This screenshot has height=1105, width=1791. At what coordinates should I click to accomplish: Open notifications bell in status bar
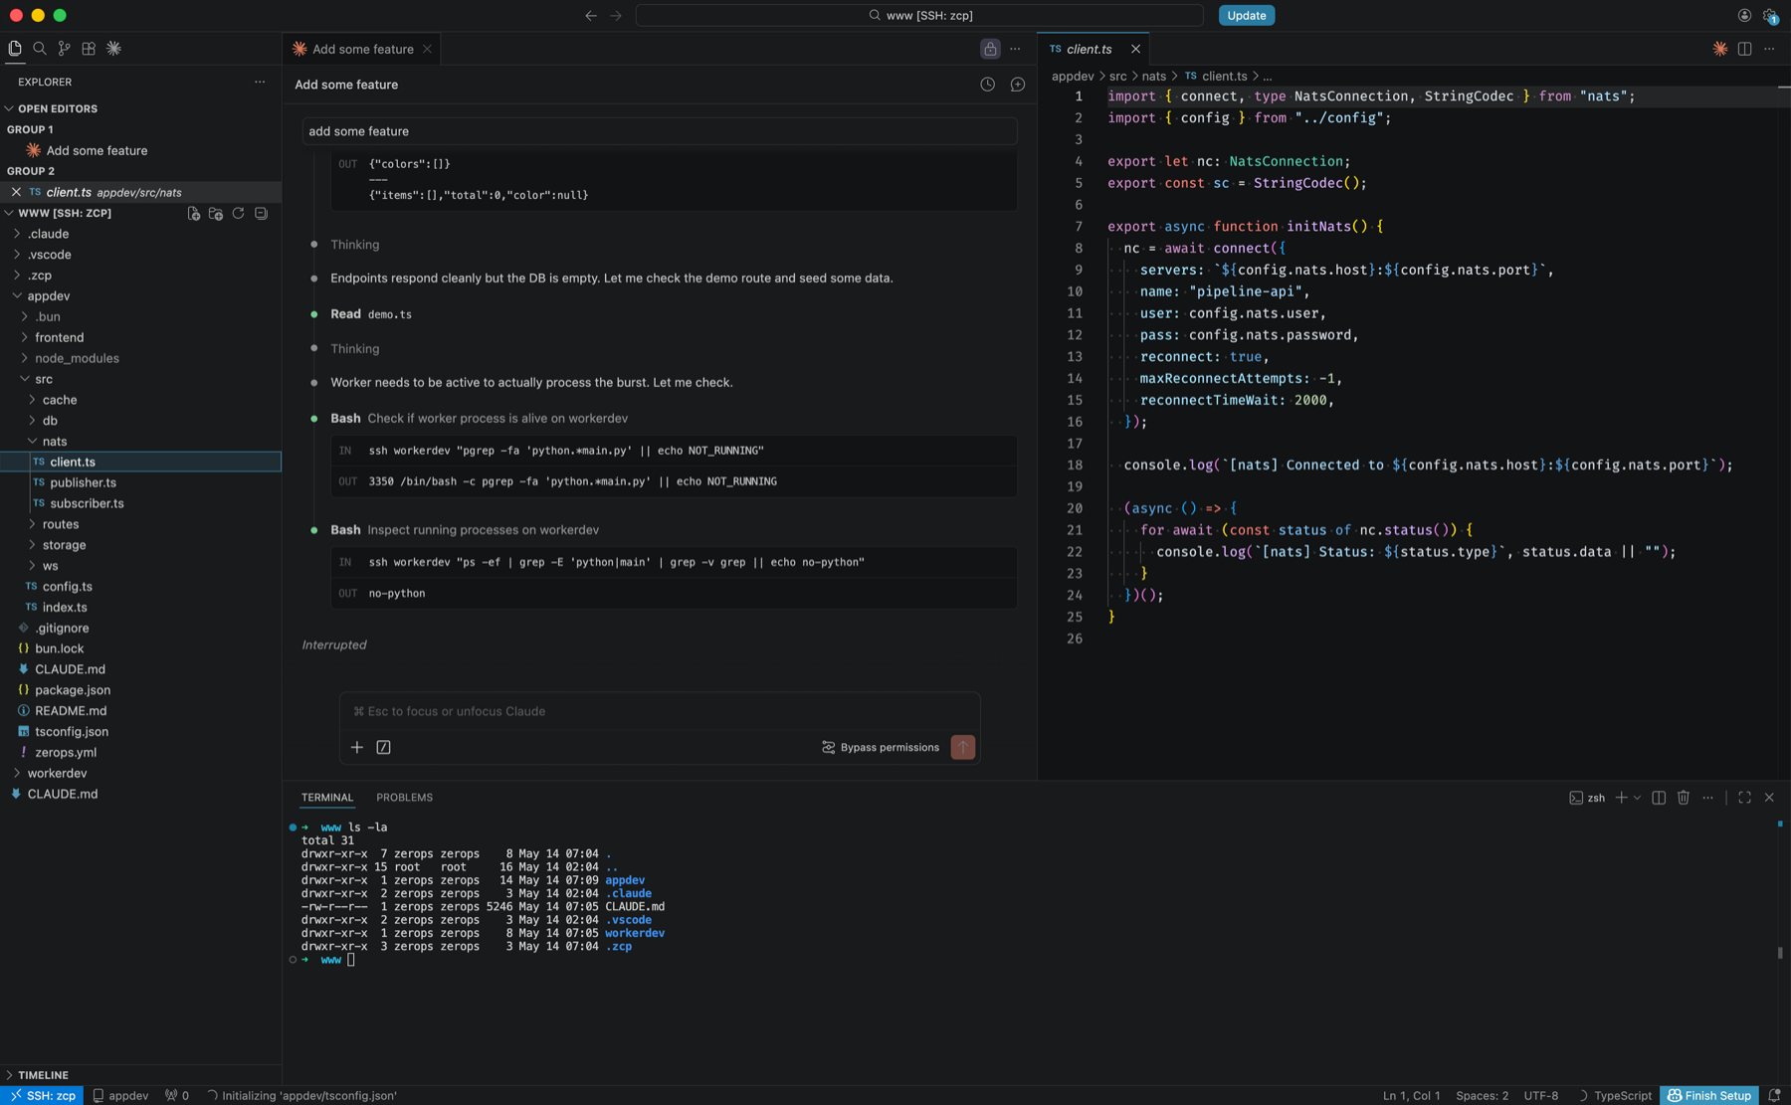(x=1774, y=1095)
